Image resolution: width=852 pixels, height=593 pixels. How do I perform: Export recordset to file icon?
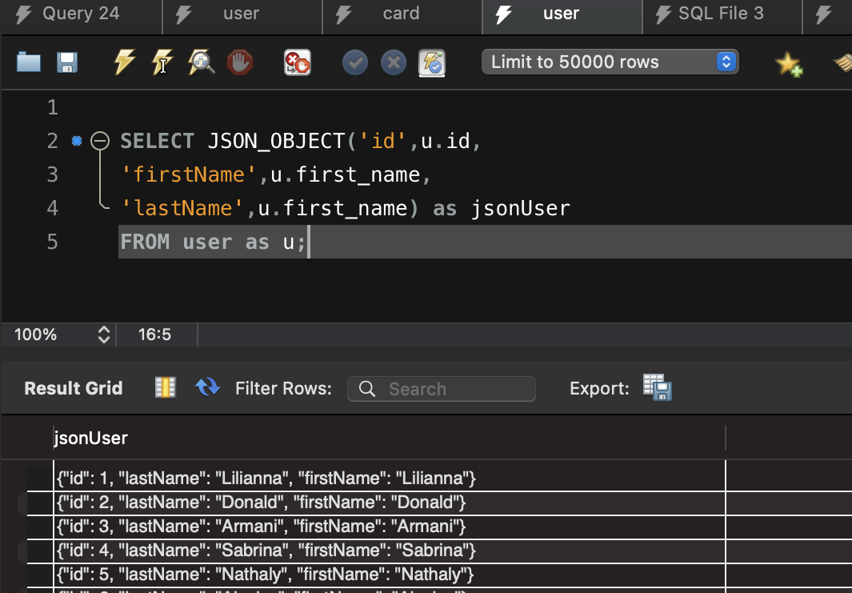[x=658, y=387]
